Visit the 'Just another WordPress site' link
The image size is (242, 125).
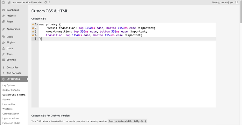[x=27, y=2]
